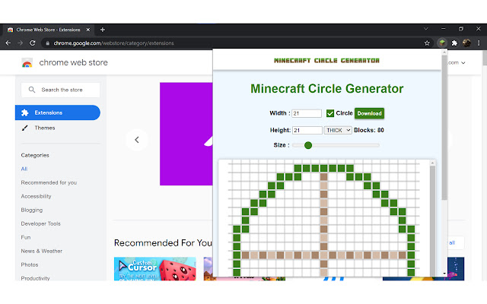Open Accessibility category

tap(36, 196)
